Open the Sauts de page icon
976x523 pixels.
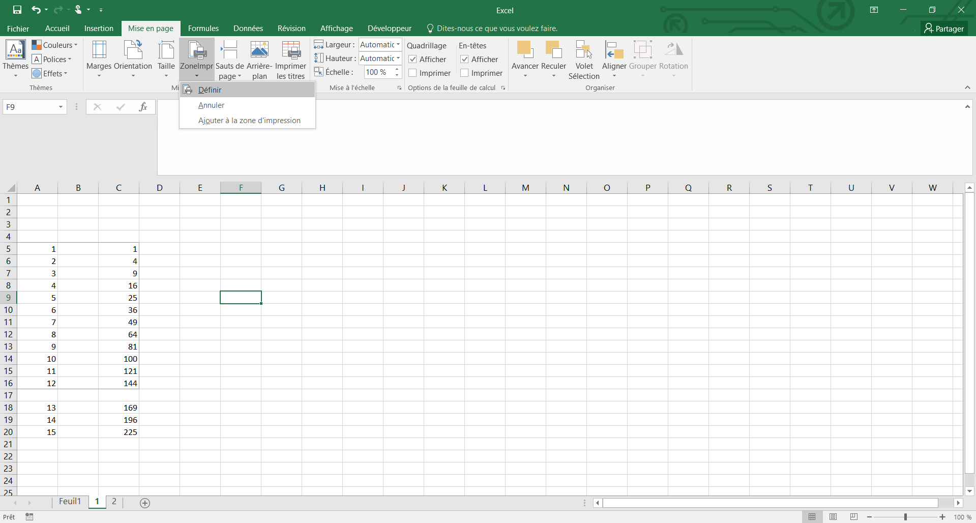(x=229, y=49)
